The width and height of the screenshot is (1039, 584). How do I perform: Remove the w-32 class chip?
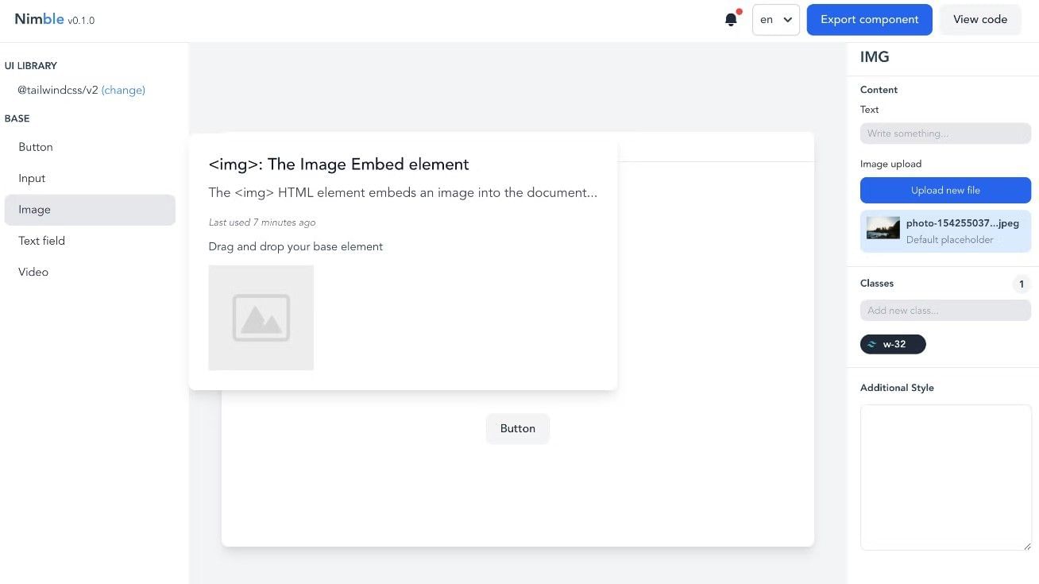912,344
